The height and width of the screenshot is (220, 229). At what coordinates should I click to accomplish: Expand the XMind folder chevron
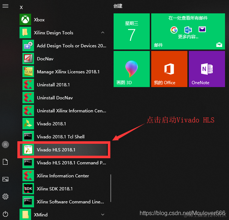(103, 215)
